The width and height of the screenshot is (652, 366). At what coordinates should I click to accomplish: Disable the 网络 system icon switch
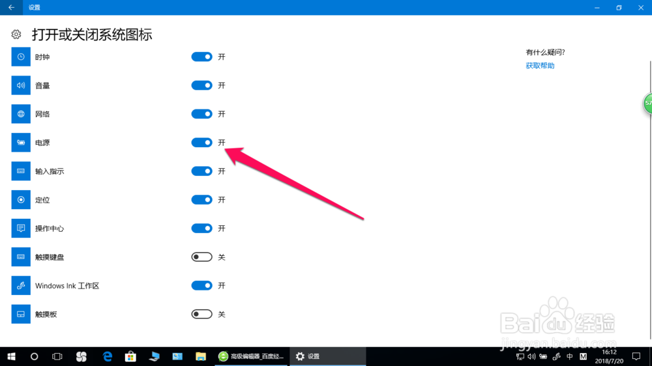(201, 114)
